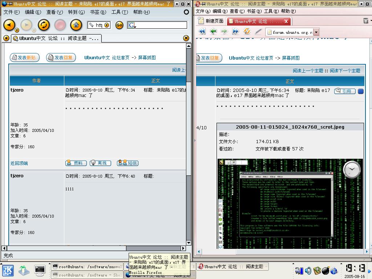Click the 资料 profile button

76,163
